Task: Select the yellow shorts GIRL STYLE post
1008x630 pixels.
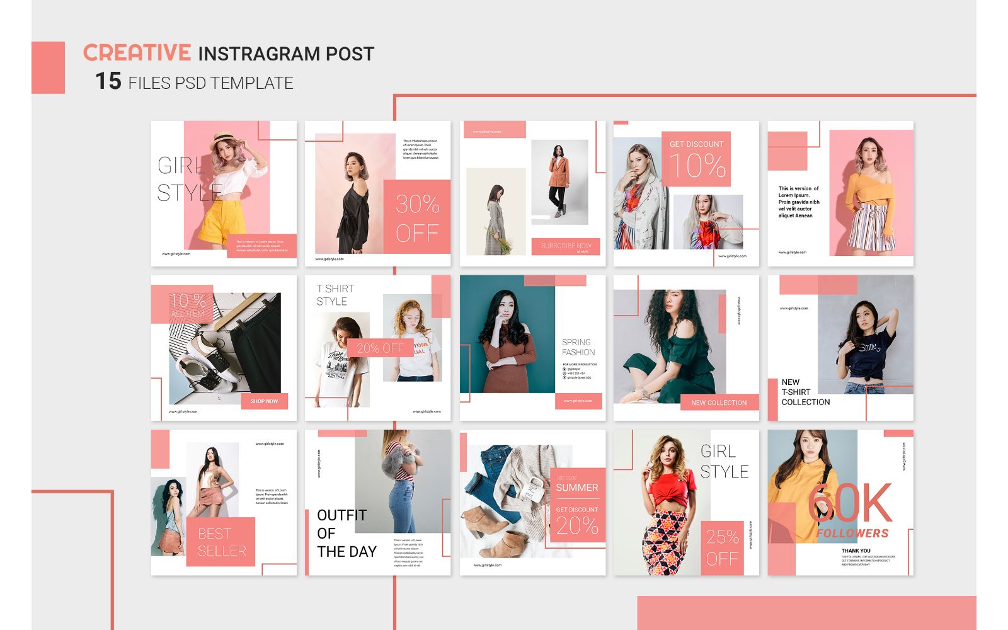Action: pos(224,193)
